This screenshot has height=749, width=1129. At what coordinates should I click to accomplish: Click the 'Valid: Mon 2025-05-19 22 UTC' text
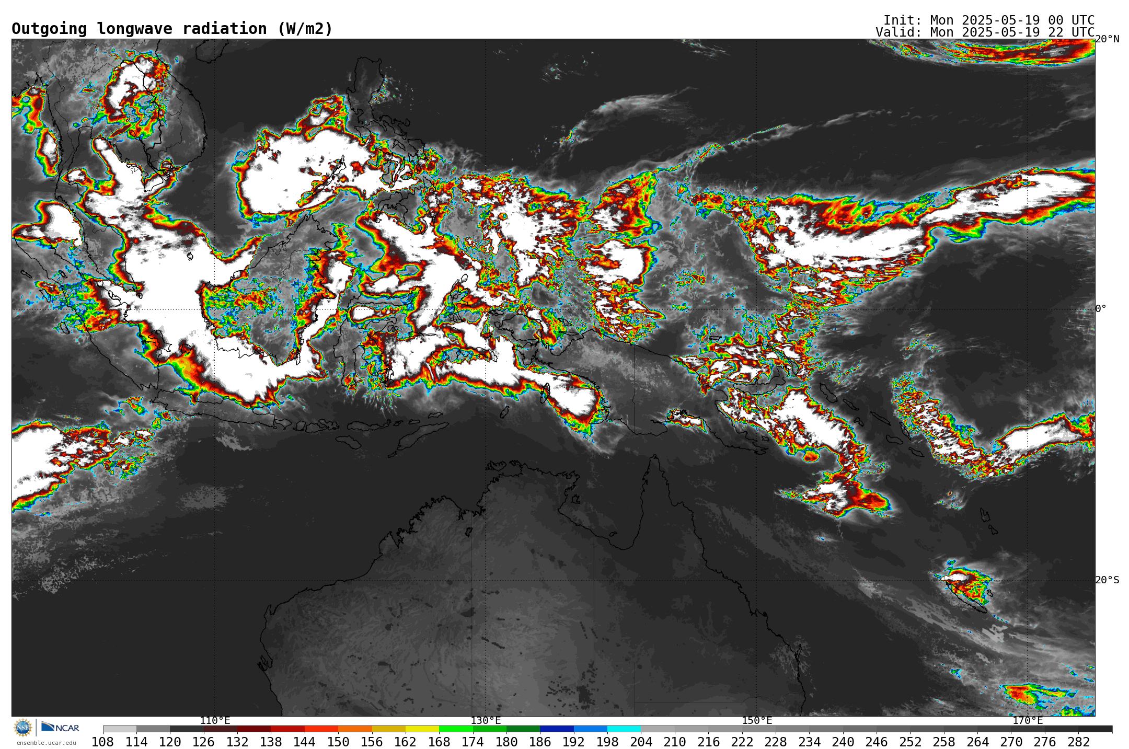pos(985,32)
